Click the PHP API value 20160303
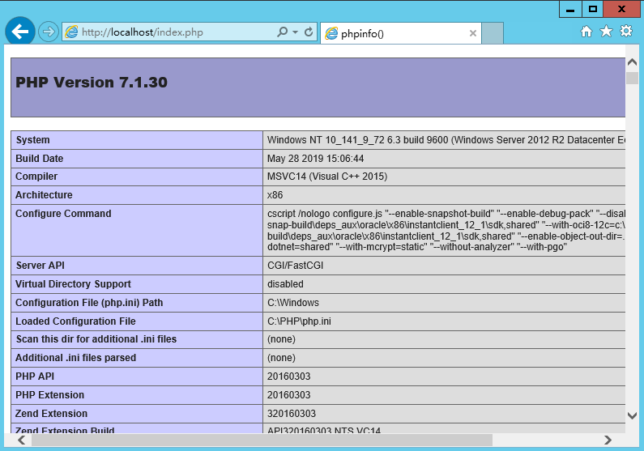Viewport: 644px width, 451px height. pyautogui.click(x=288, y=377)
